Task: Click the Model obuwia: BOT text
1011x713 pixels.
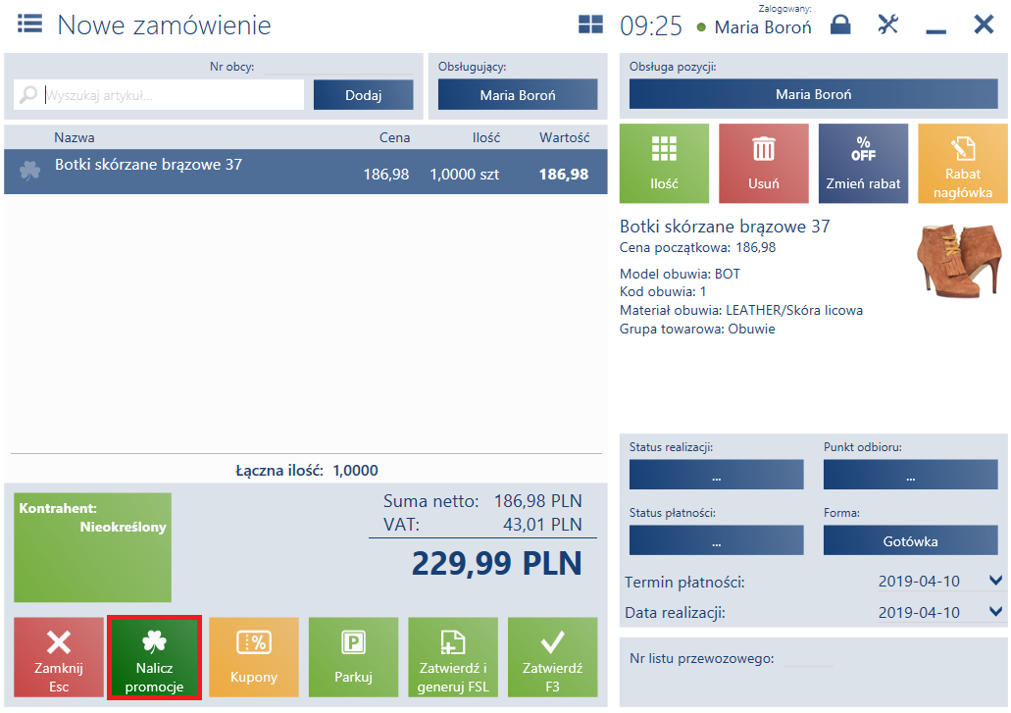Action: 680,274
